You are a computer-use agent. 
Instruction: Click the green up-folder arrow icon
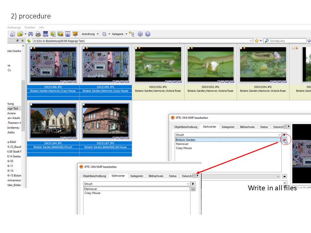29,41
